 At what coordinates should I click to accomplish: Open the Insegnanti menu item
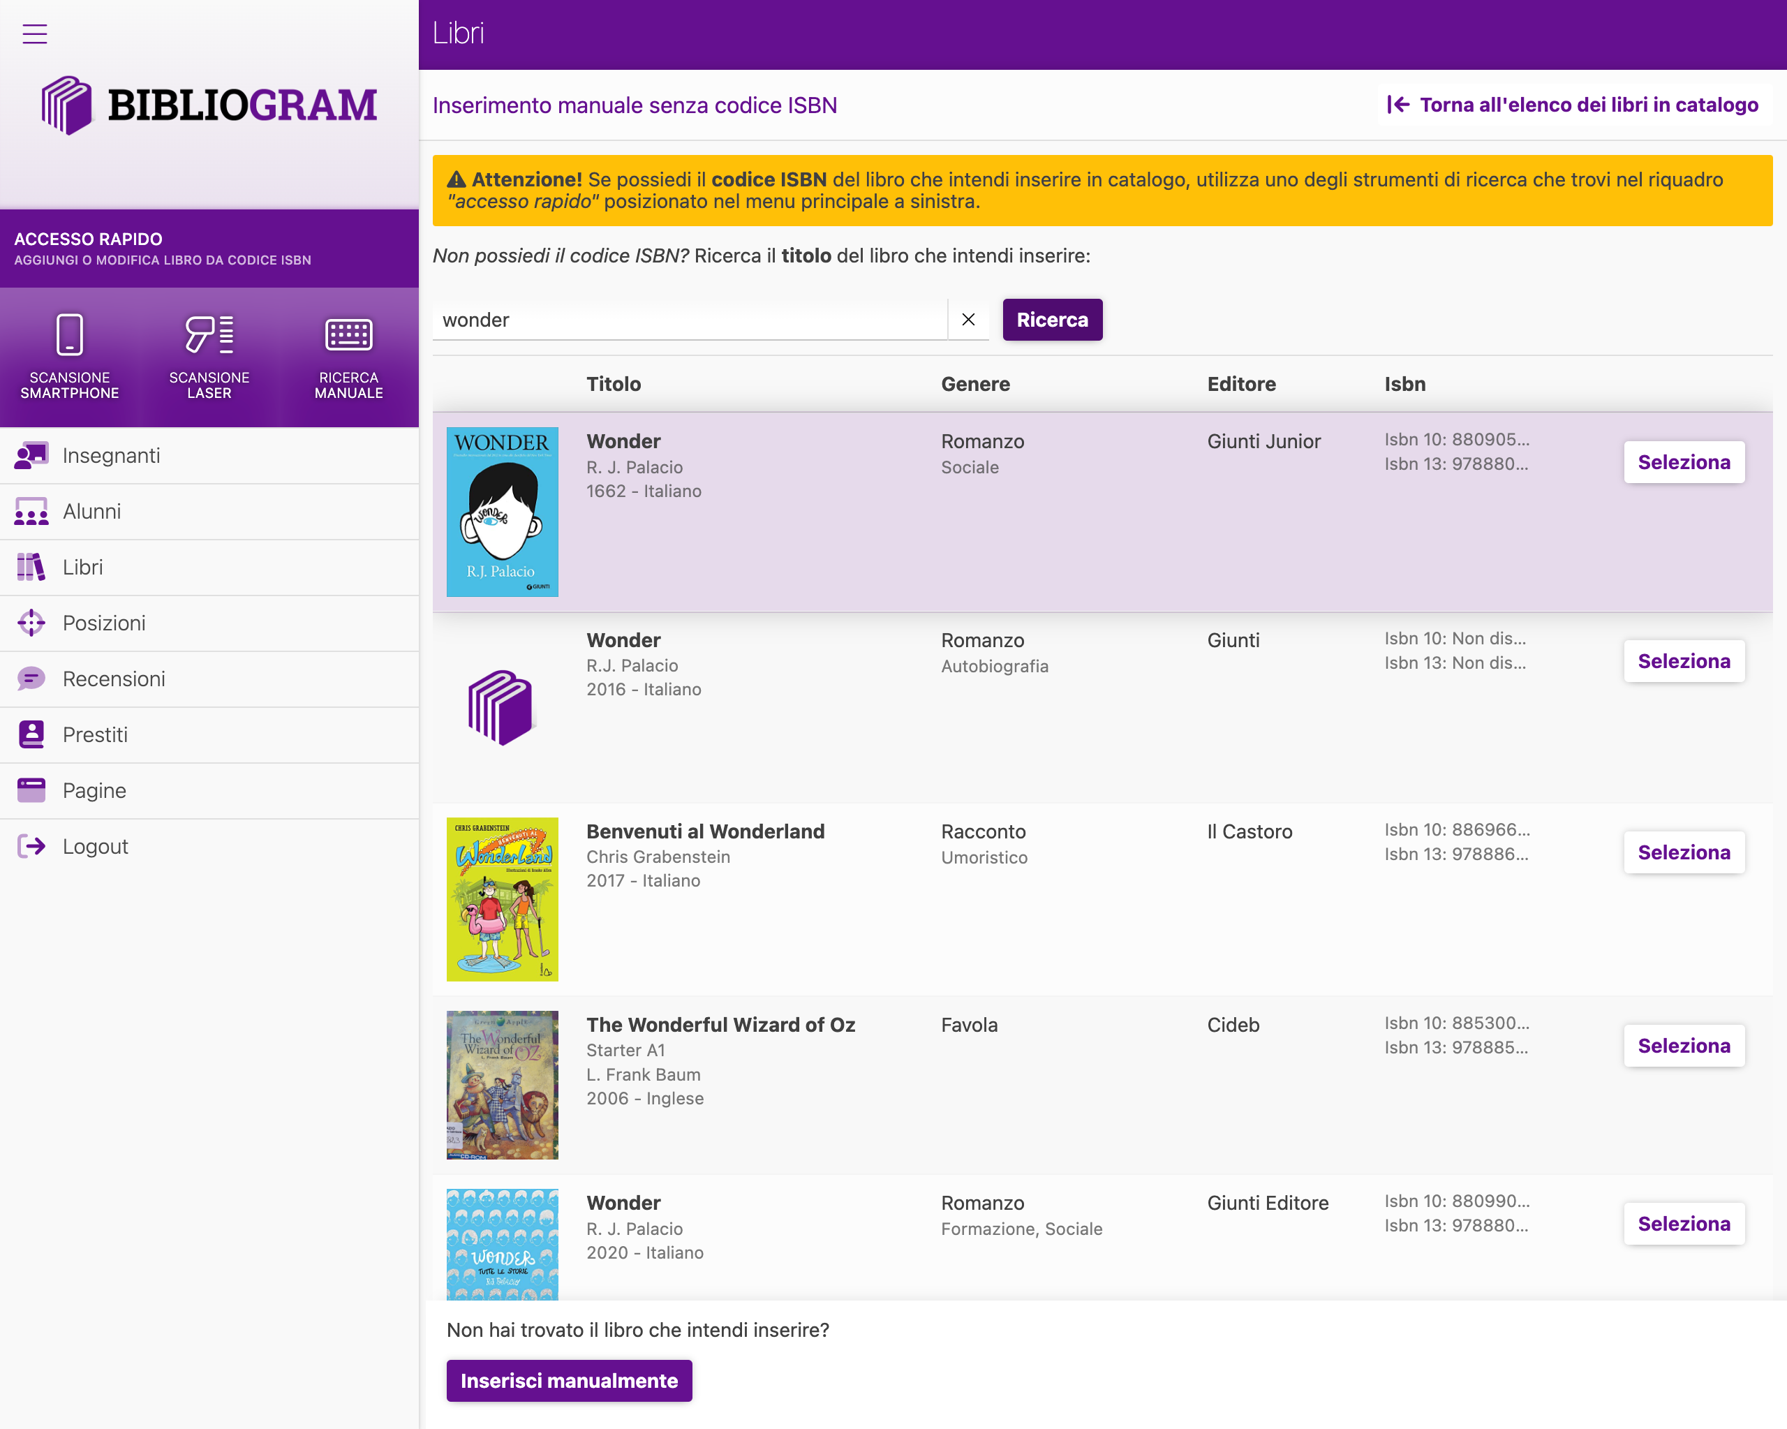point(111,456)
